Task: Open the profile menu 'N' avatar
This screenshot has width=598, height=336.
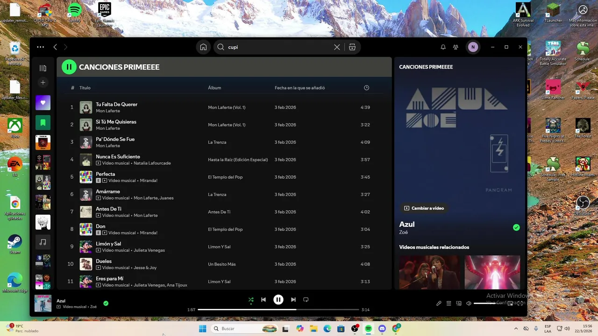Action: [x=473, y=47]
